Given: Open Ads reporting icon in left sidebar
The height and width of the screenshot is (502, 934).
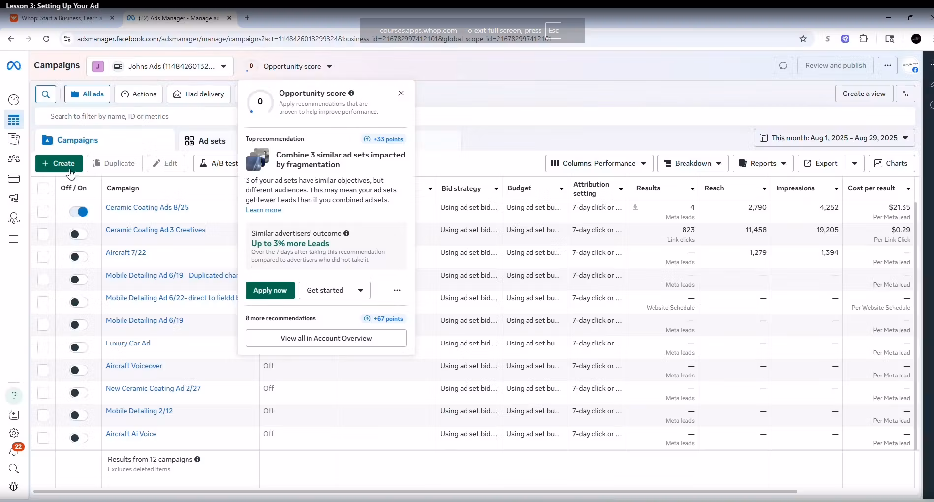Looking at the screenshot, I should click(x=14, y=139).
